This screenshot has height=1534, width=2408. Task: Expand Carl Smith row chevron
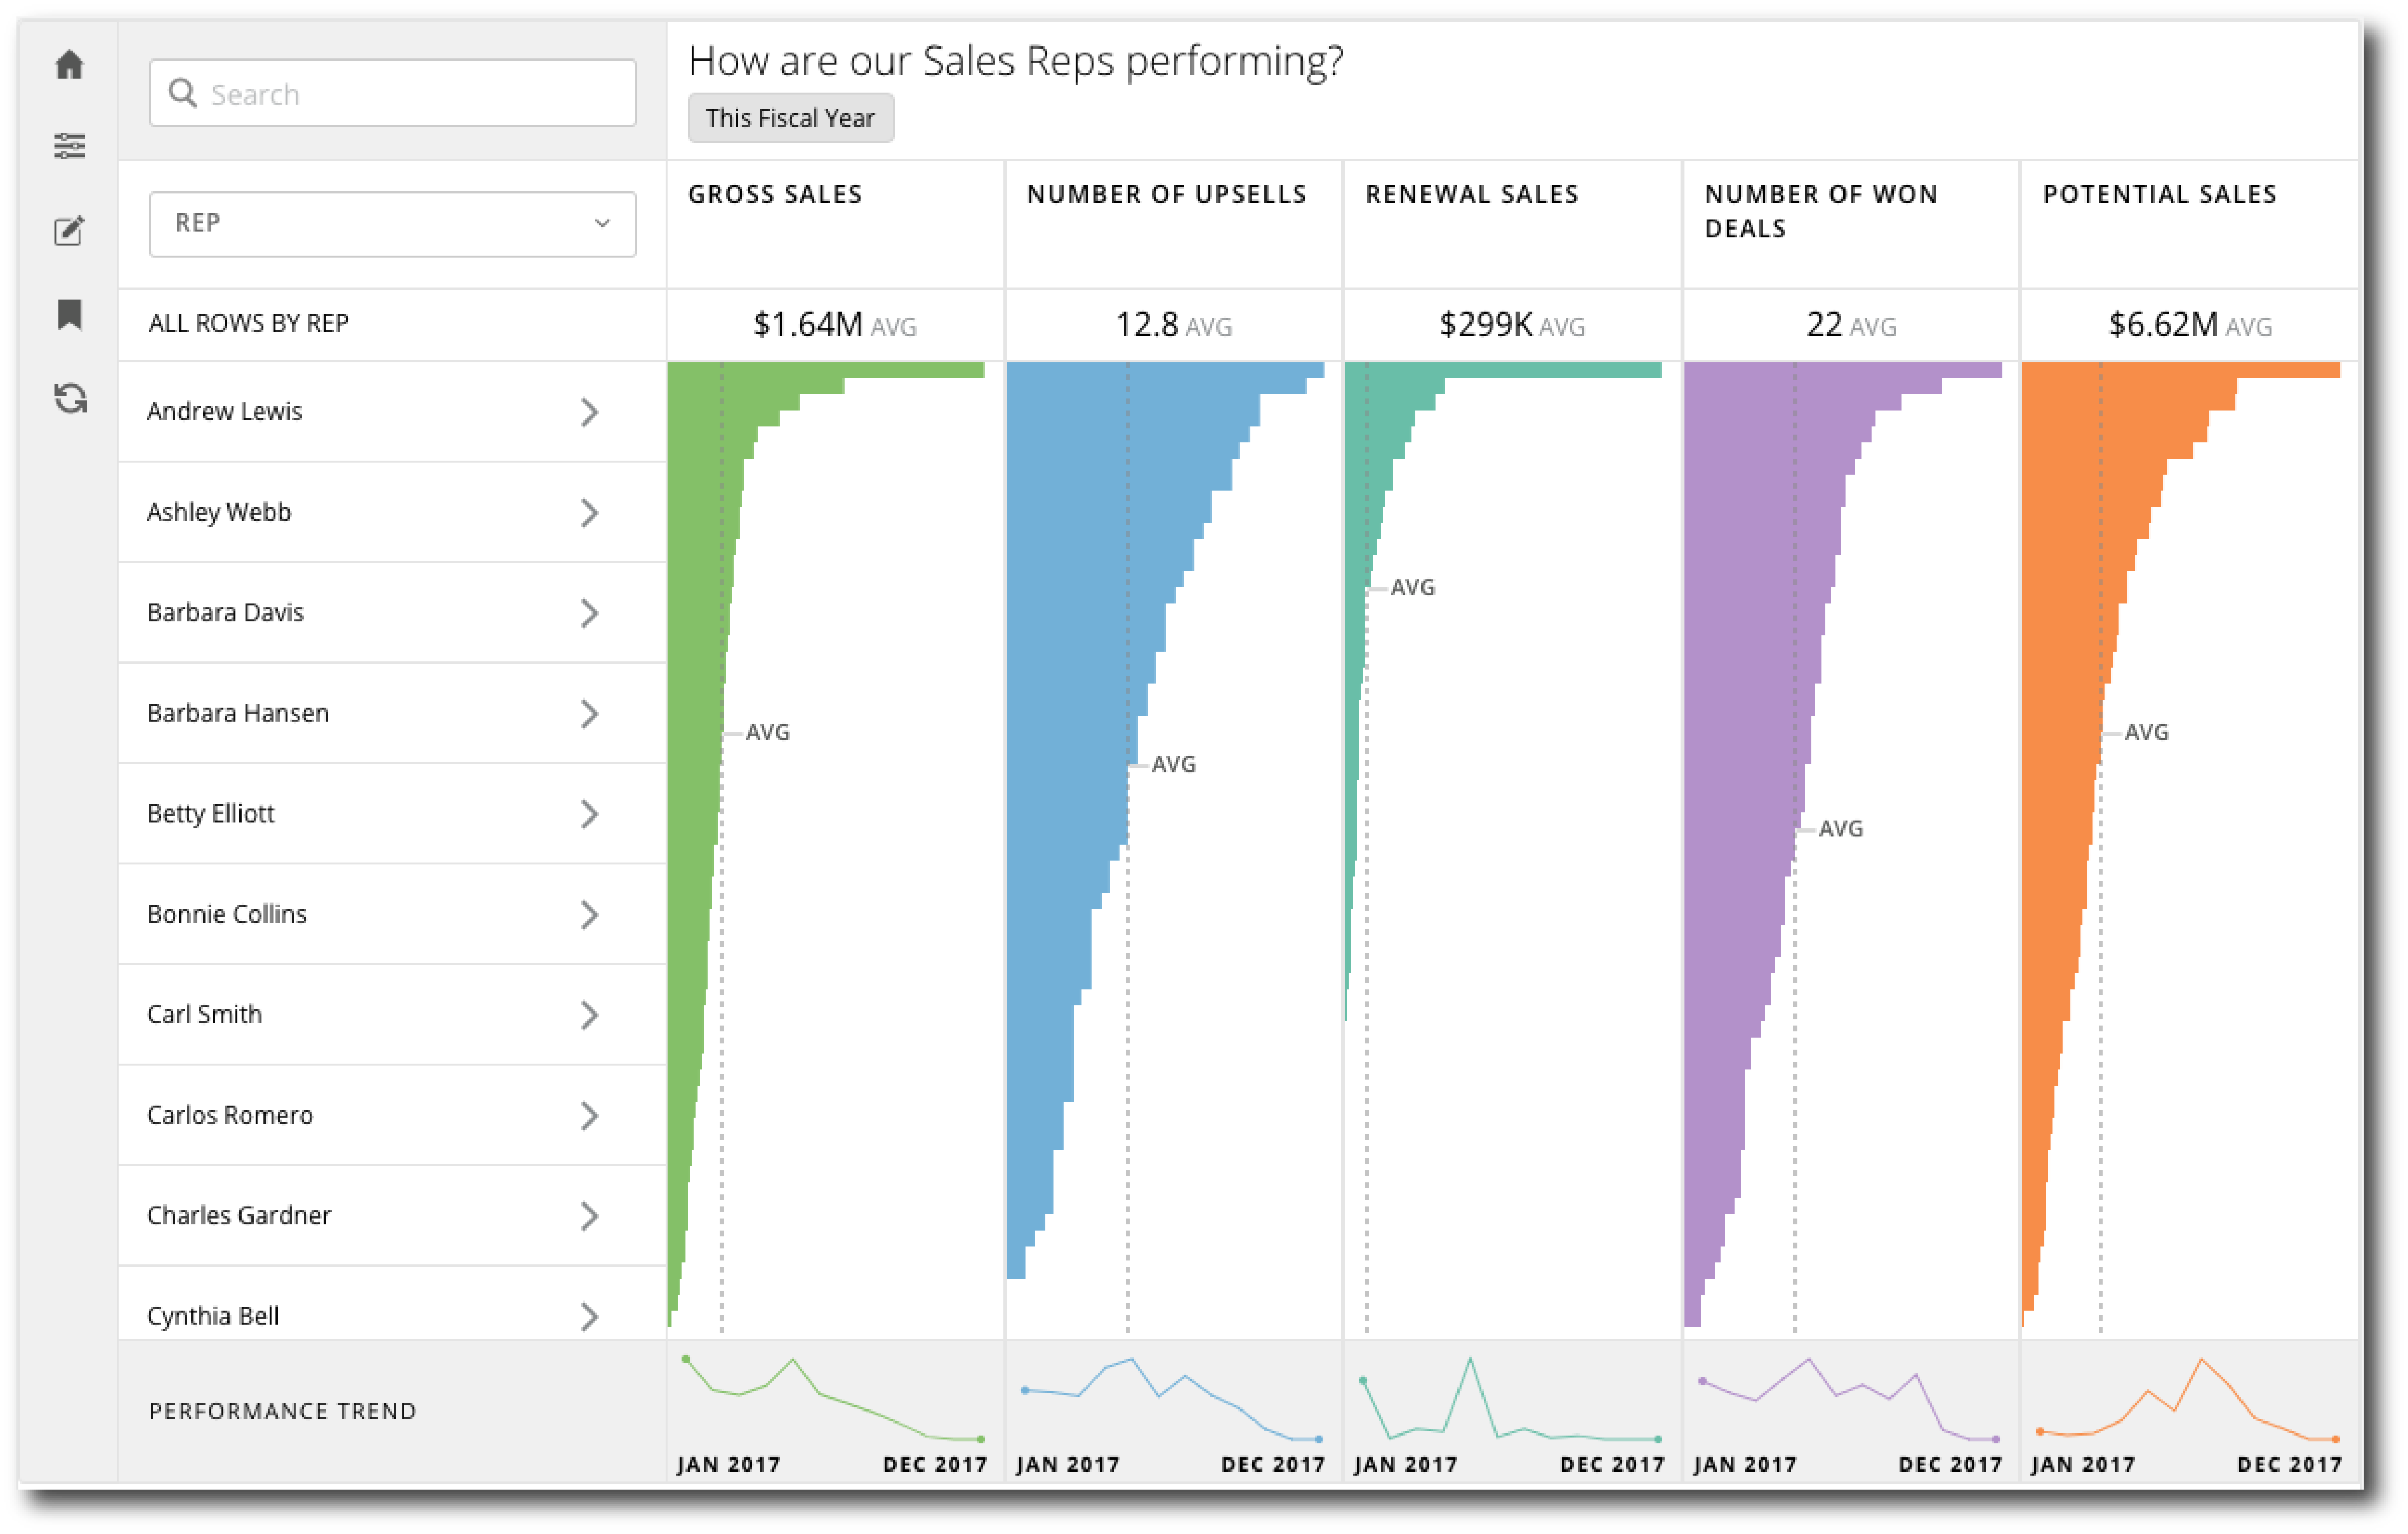point(589,1015)
